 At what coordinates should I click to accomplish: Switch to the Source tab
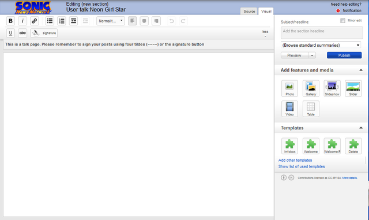[249, 12]
